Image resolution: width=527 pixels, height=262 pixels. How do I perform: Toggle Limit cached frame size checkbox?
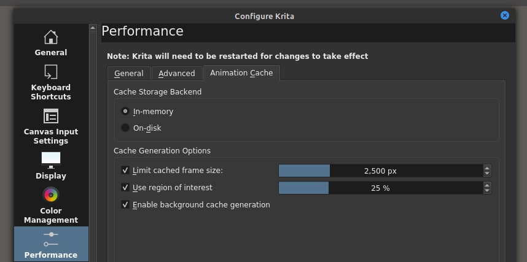pos(125,171)
